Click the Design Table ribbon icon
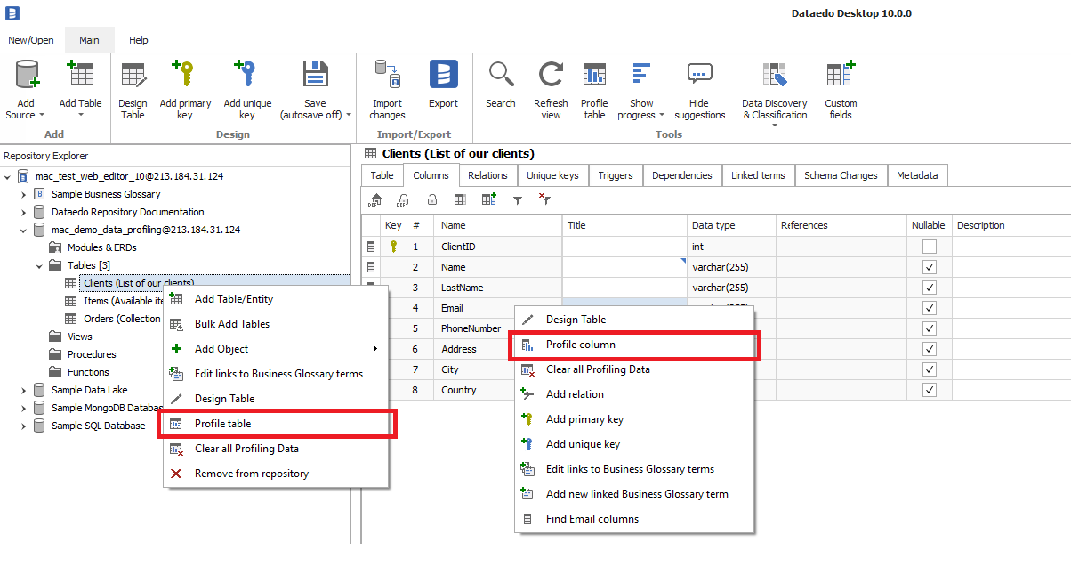Screen dimensions: 1071x584 (x=133, y=76)
